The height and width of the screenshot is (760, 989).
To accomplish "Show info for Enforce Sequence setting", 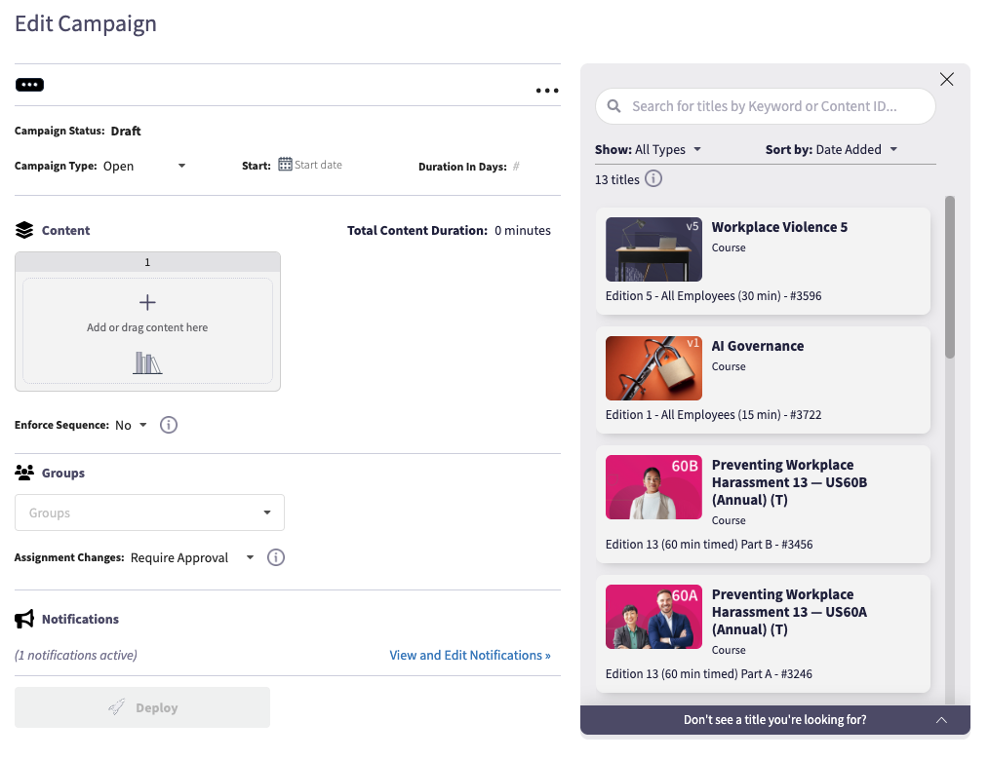I will point(169,425).
